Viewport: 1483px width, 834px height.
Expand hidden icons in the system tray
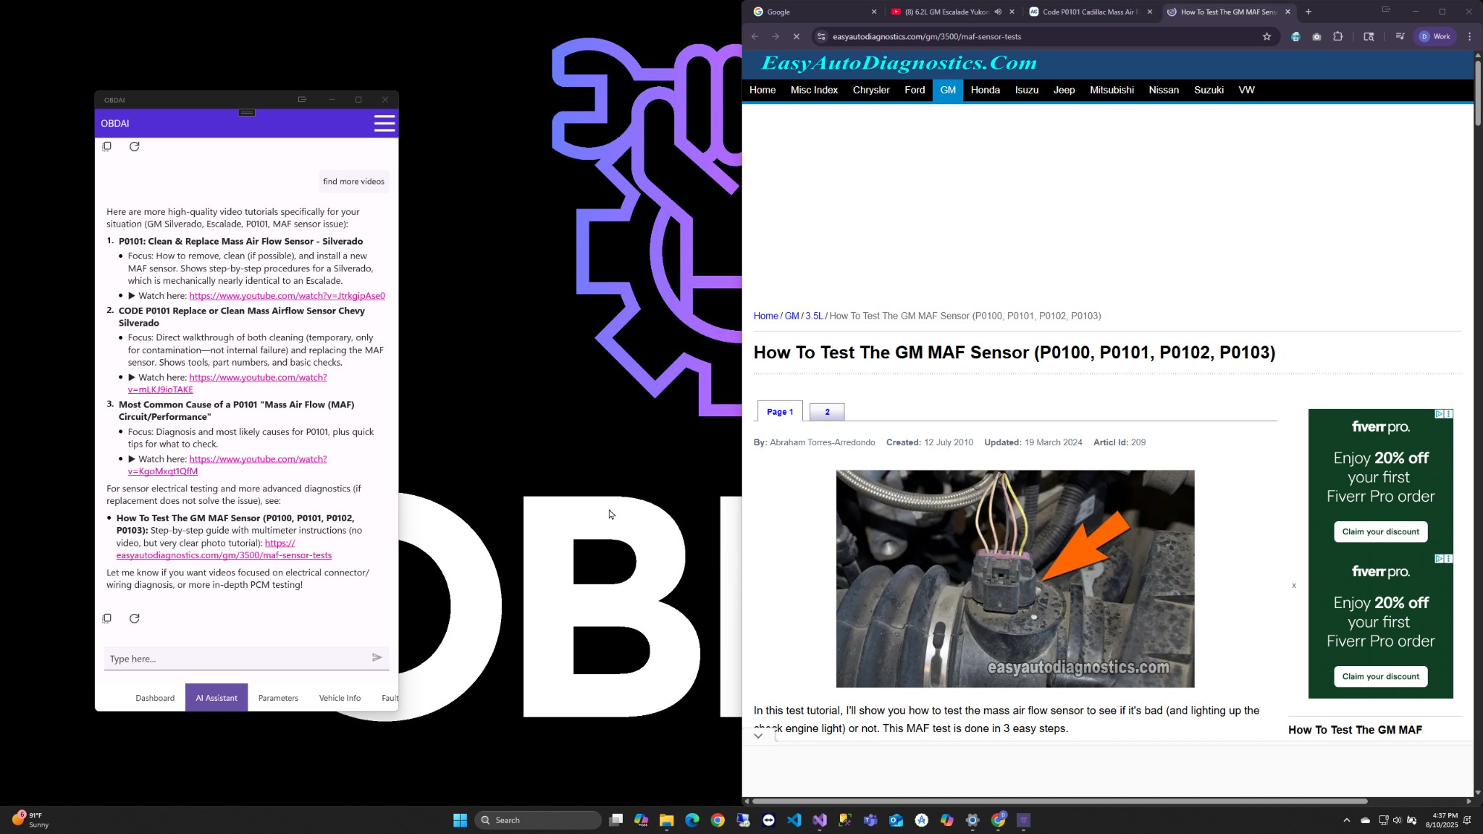[1345, 820]
